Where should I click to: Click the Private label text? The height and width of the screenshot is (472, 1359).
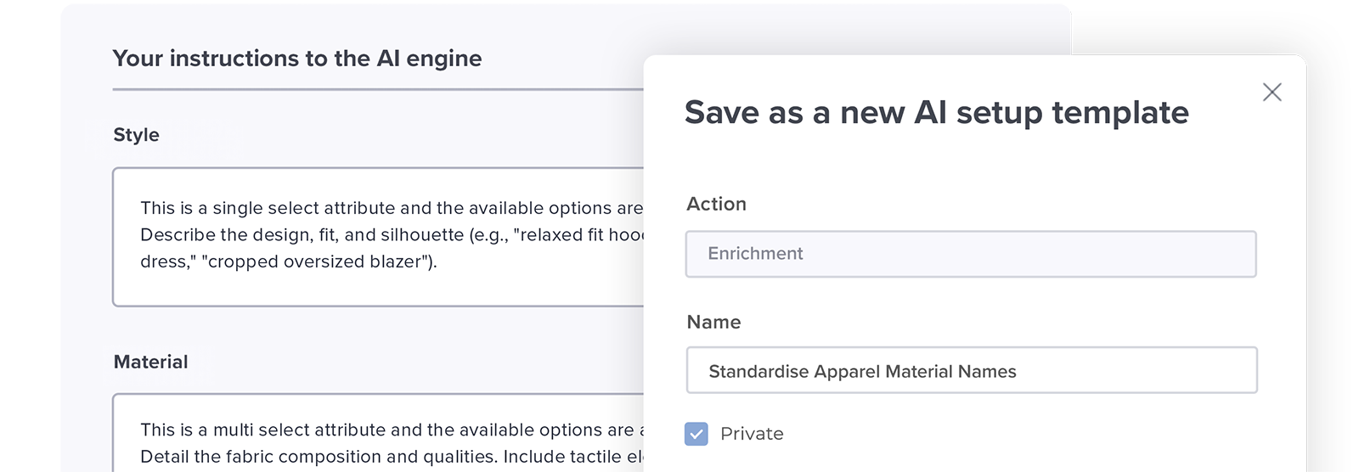pyautogui.click(x=752, y=434)
